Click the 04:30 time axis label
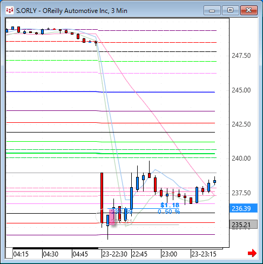This screenshot has width=263, height=264. [51, 254]
